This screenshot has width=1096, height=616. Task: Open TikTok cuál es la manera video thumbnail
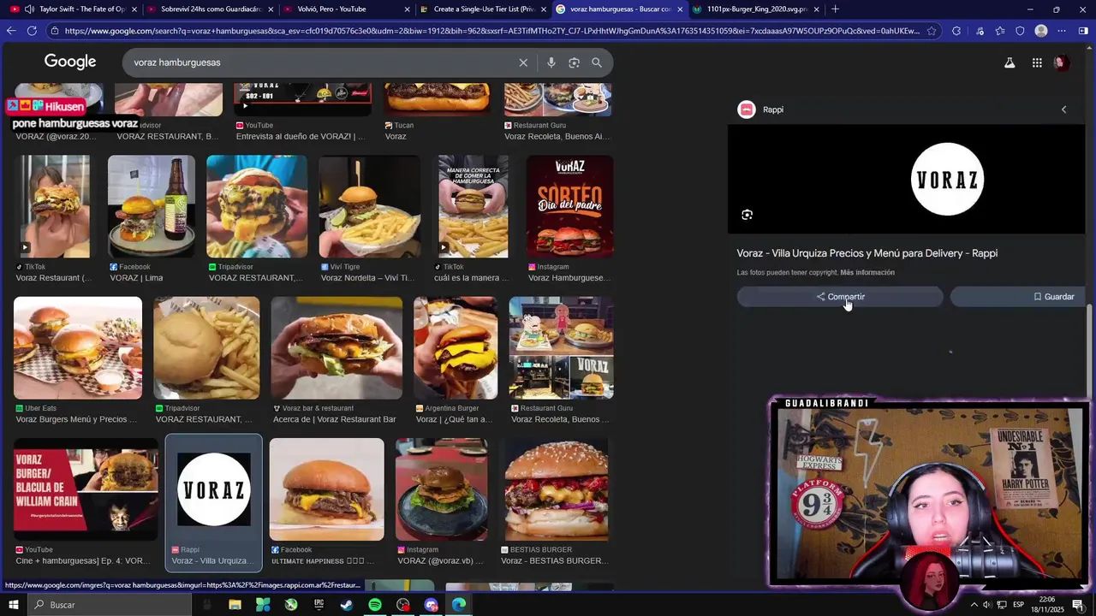(474, 207)
